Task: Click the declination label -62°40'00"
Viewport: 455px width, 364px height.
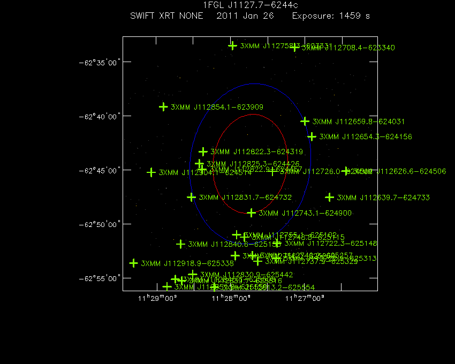Action: [x=100, y=117]
